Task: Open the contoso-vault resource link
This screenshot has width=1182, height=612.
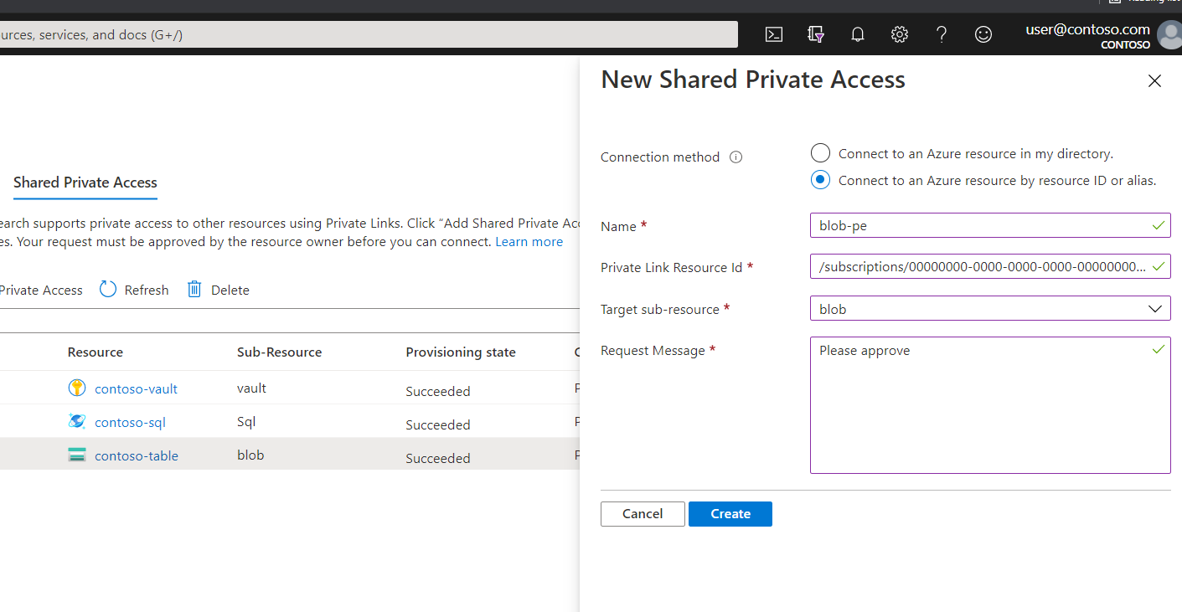Action: (x=136, y=388)
